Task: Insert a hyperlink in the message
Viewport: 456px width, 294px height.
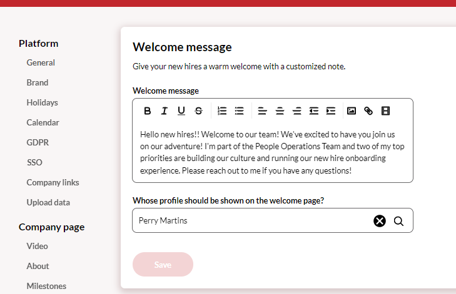Action: (368, 111)
